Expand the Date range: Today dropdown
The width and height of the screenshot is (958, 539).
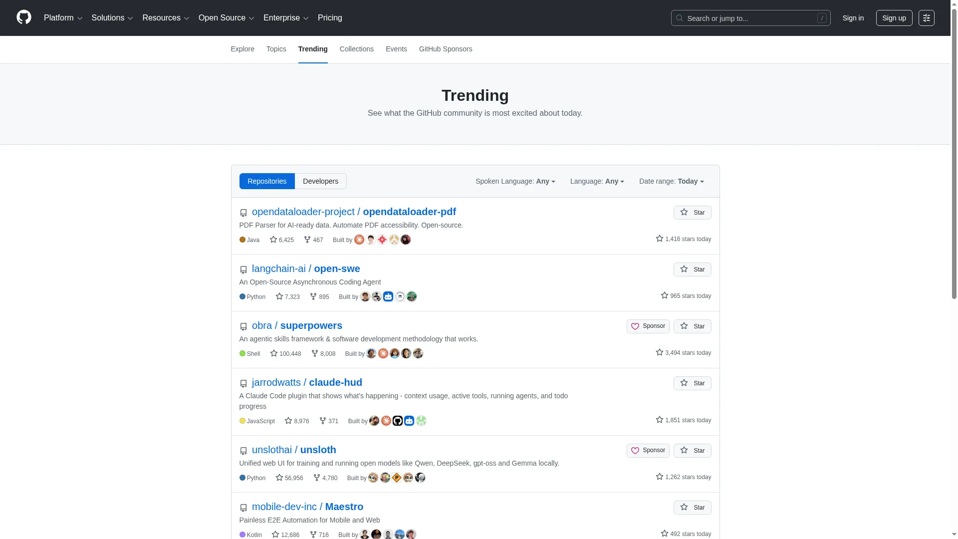(671, 181)
